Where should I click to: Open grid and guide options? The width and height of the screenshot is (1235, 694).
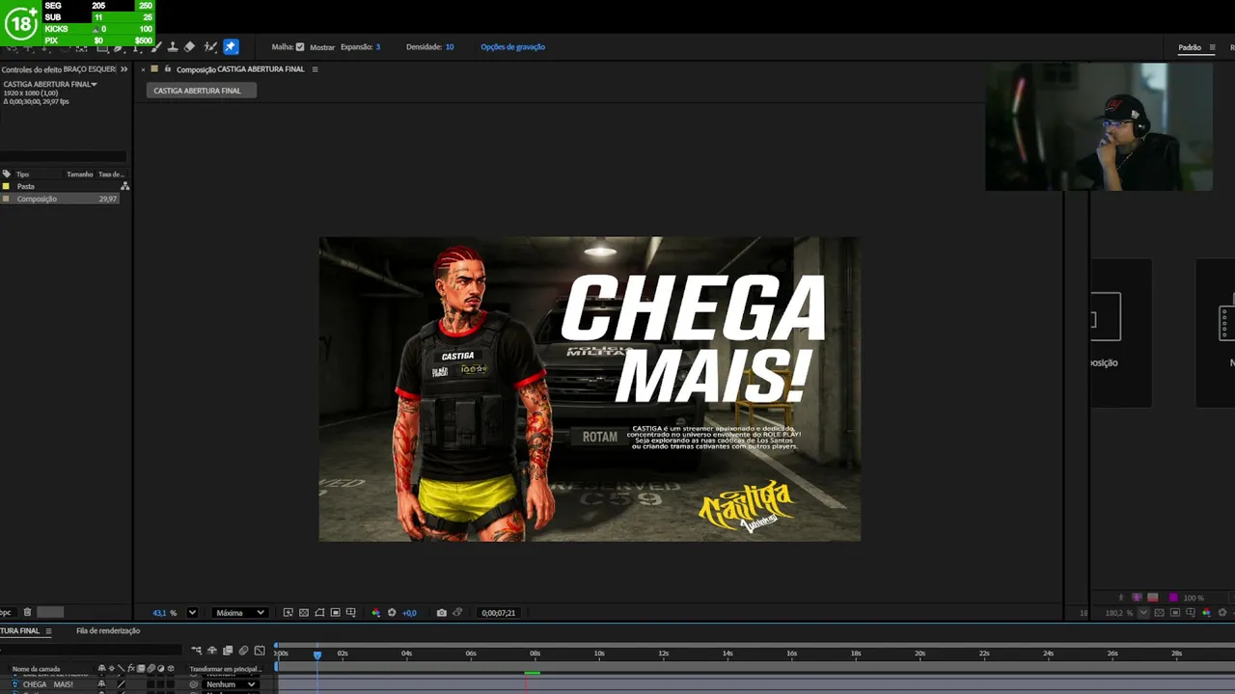click(x=351, y=613)
